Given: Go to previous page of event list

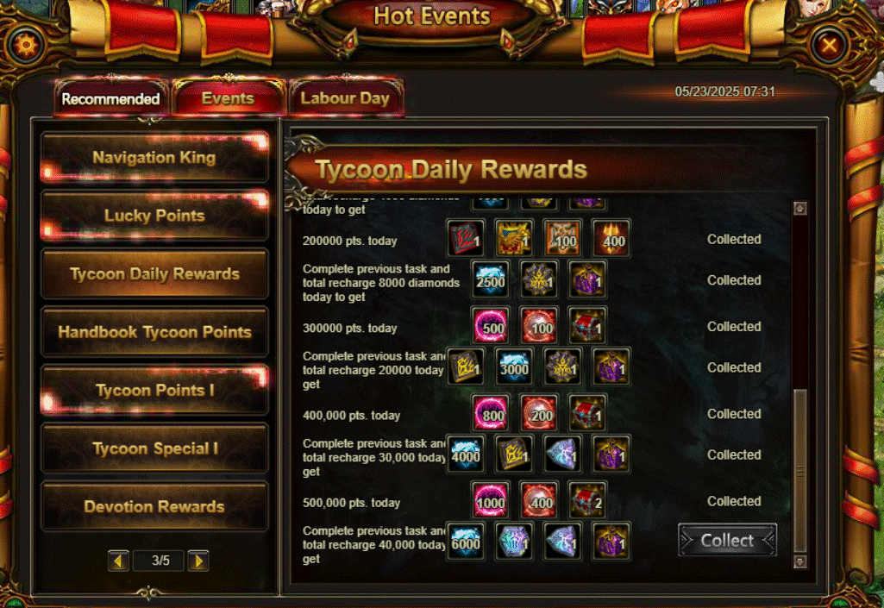Looking at the screenshot, I should 118,561.
